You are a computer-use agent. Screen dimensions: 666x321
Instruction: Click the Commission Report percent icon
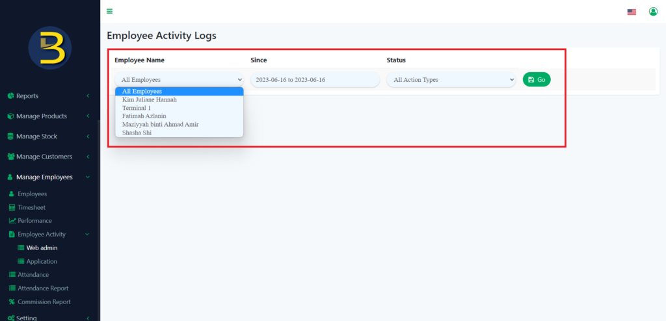click(12, 302)
